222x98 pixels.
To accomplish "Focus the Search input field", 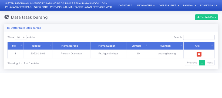I will tap(199, 37).
